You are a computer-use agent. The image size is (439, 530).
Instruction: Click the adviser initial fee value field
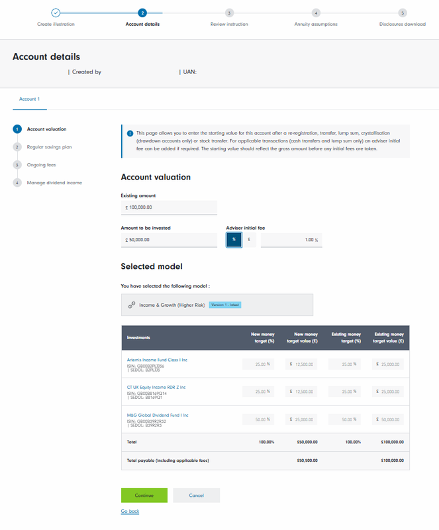click(x=291, y=240)
